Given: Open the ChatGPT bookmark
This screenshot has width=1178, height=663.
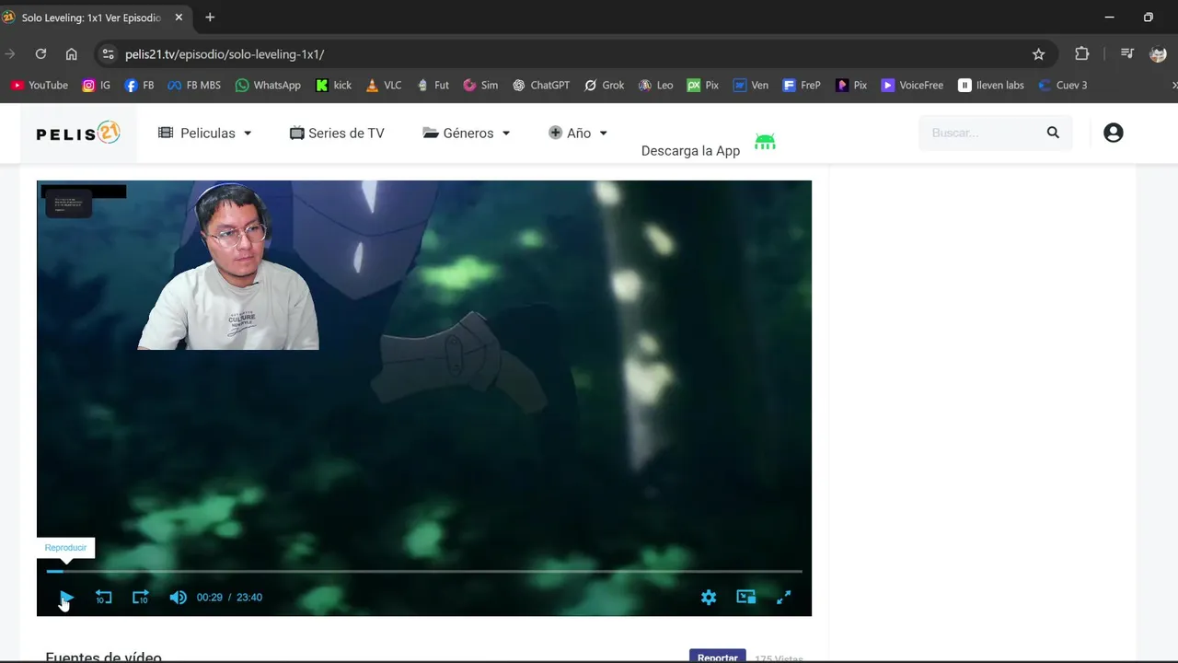Looking at the screenshot, I should [541, 85].
